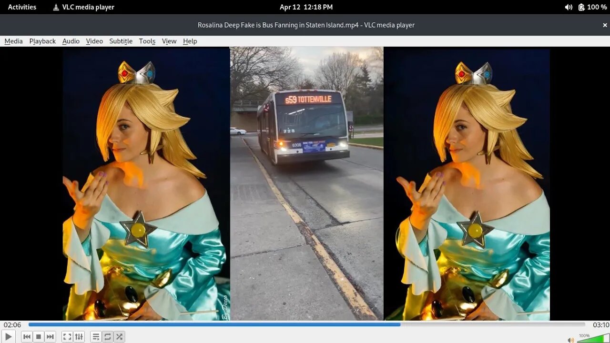This screenshot has height=343, width=610.
Task: Open the Activities overview
Action: pyautogui.click(x=22, y=7)
